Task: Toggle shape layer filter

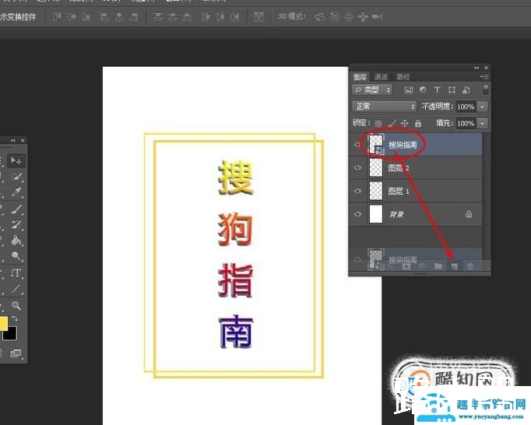Action: coord(452,90)
